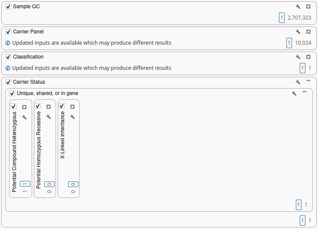Click Sample QC count badge 1
Image resolution: width=318 pixels, height=230 pixels.
[x=282, y=18]
